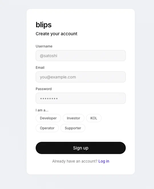Focus the Email input field

81,77
